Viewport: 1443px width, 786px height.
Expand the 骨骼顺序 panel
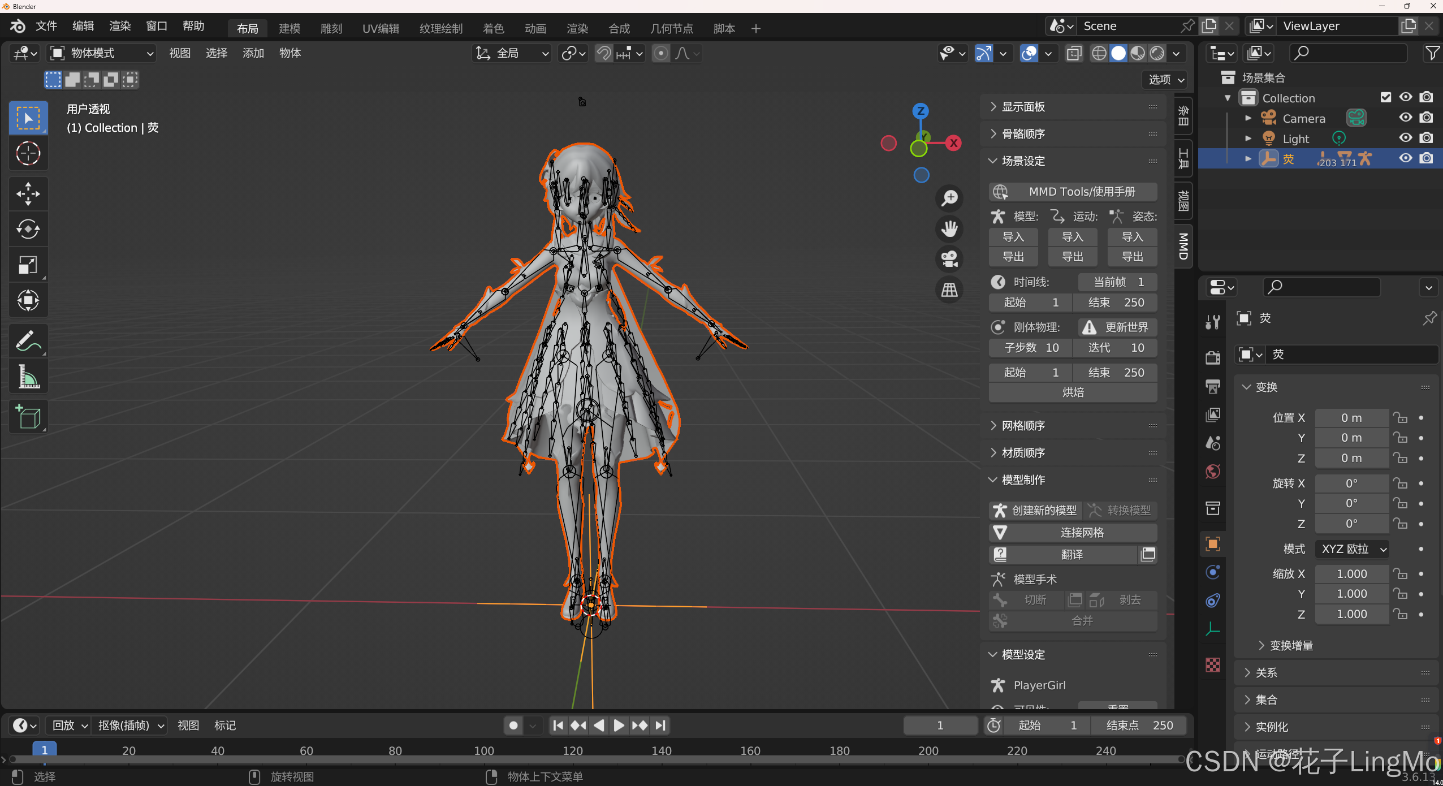point(1023,134)
